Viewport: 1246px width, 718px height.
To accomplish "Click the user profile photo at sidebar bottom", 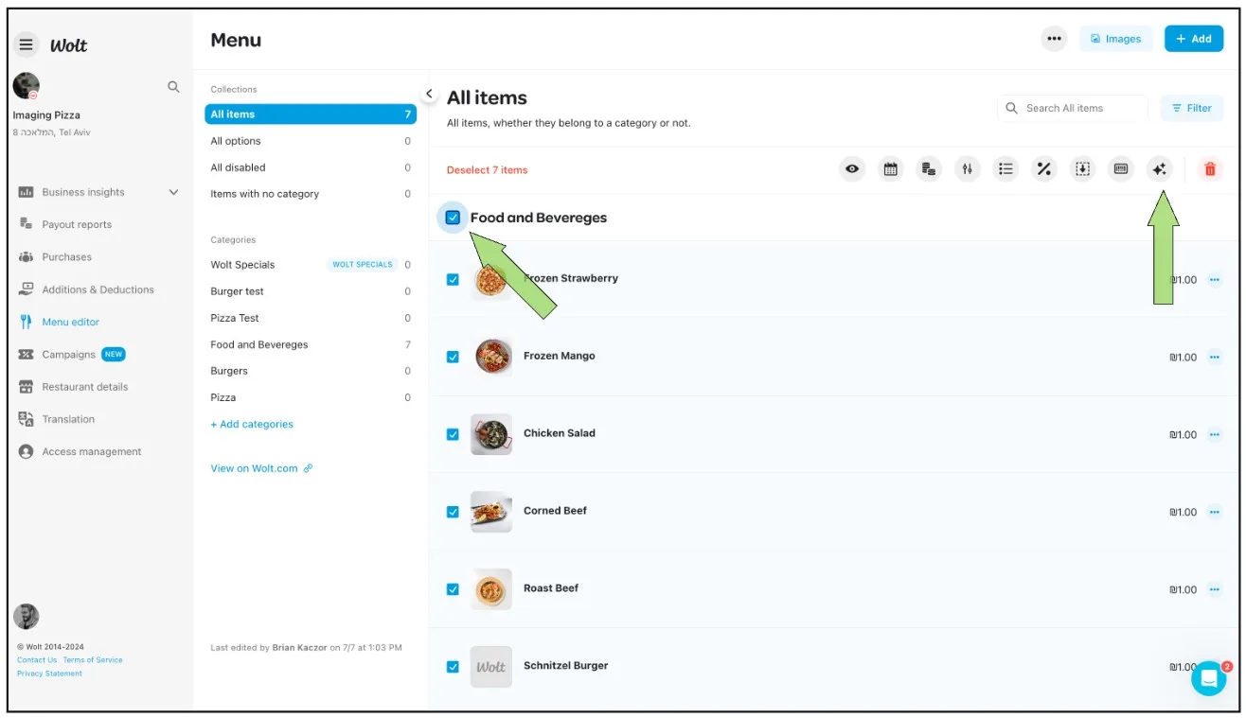I will [x=26, y=616].
